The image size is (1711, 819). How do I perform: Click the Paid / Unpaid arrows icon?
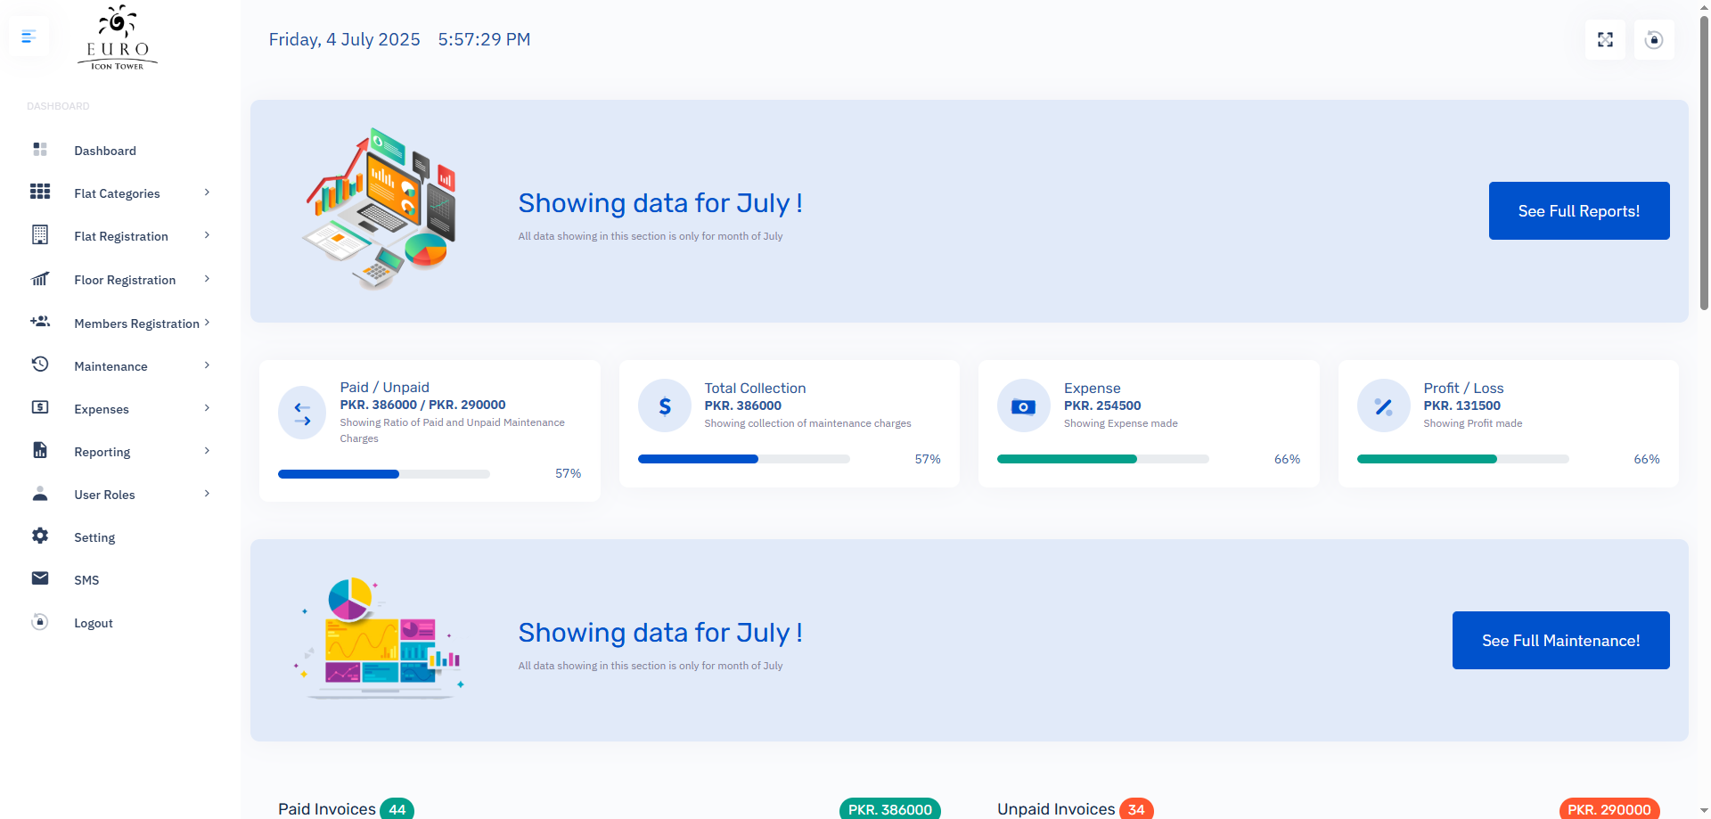[302, 413]
